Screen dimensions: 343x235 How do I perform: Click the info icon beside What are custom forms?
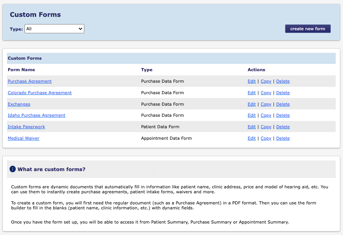click(13, 169)
